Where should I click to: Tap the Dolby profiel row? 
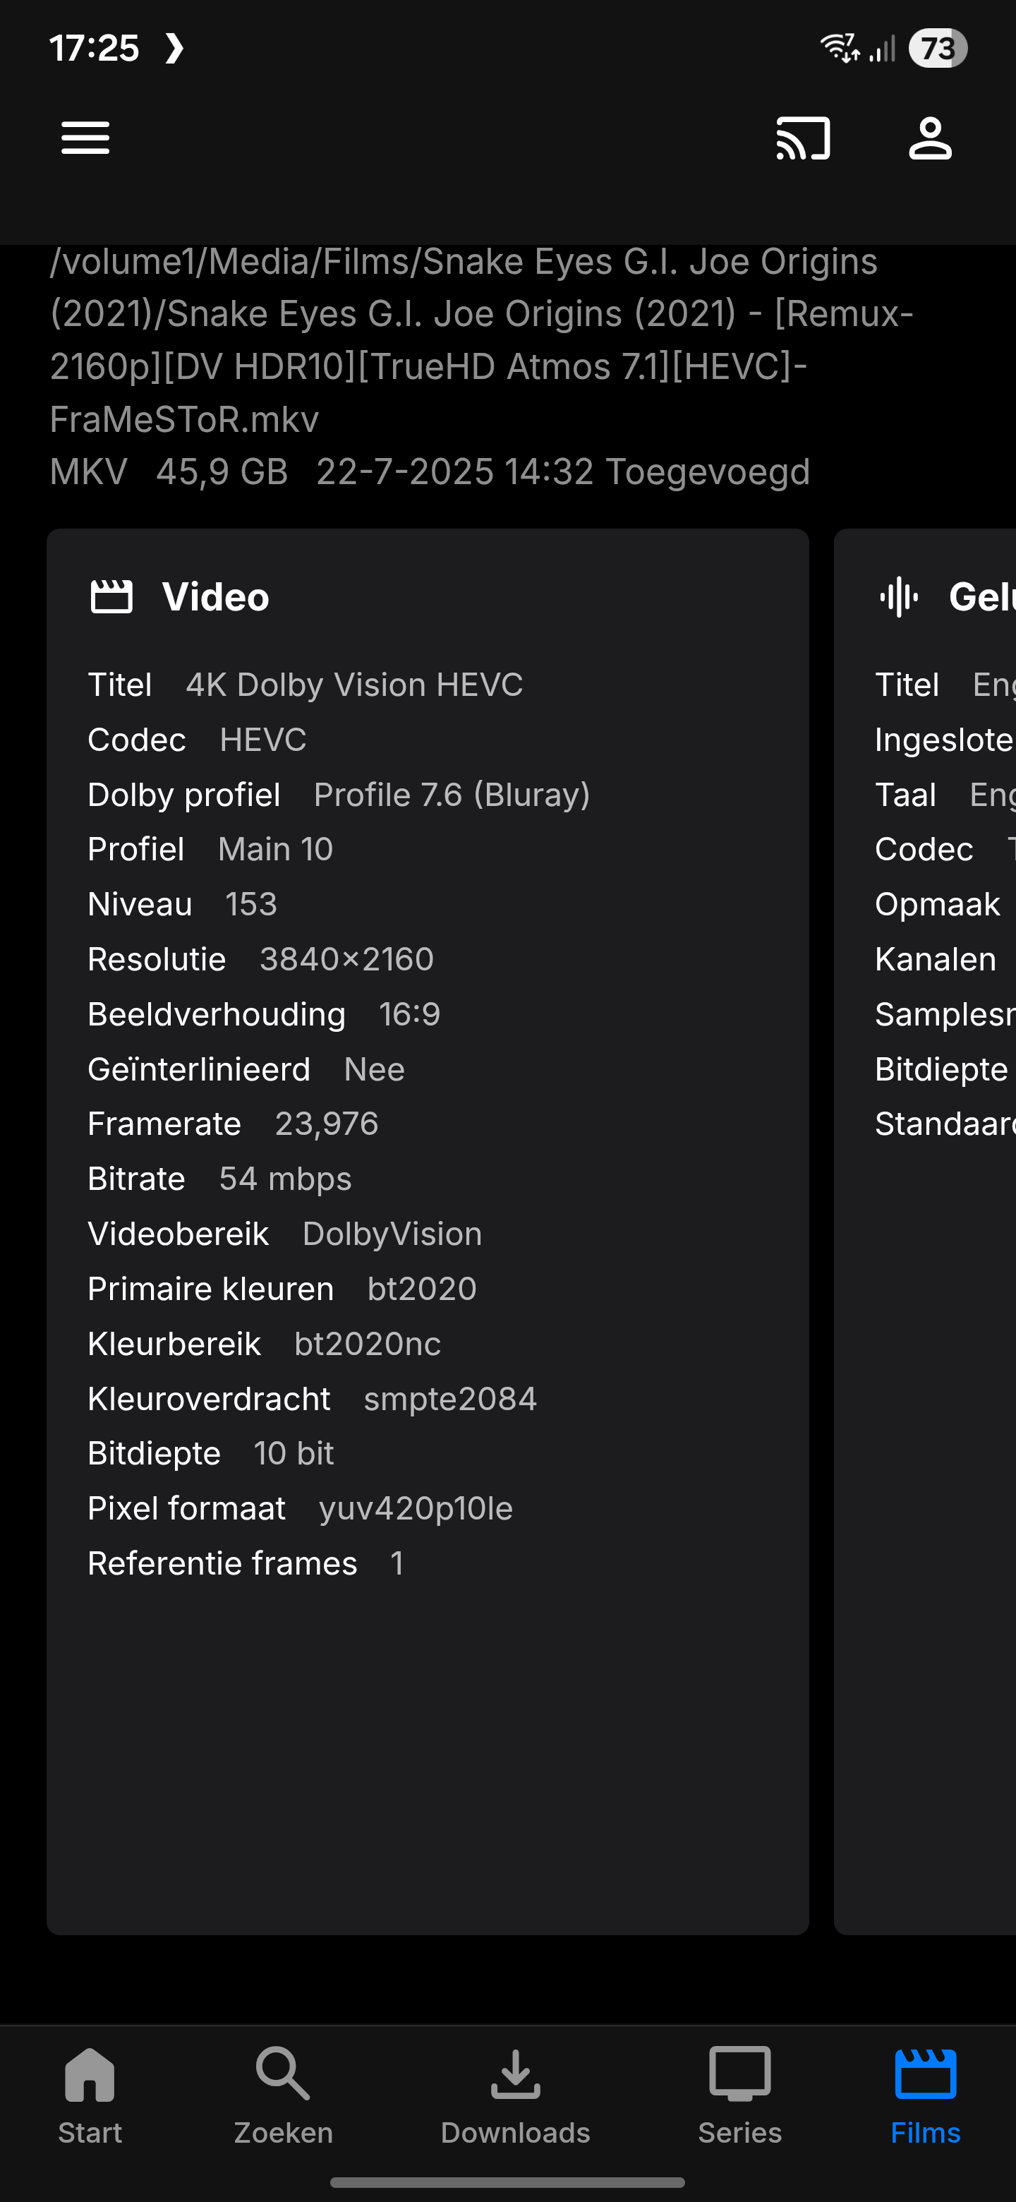pyautogui.click(x=339, y=795)
